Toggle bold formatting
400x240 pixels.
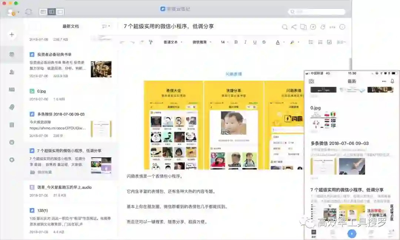236,42
